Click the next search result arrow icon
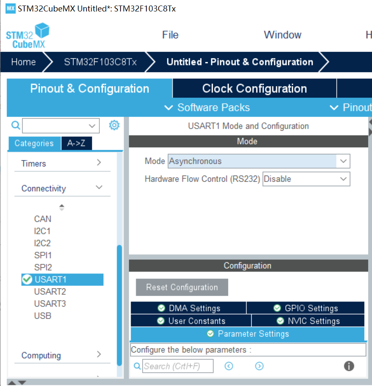Viewport: 372px width, 386px height. pos(259,366)
